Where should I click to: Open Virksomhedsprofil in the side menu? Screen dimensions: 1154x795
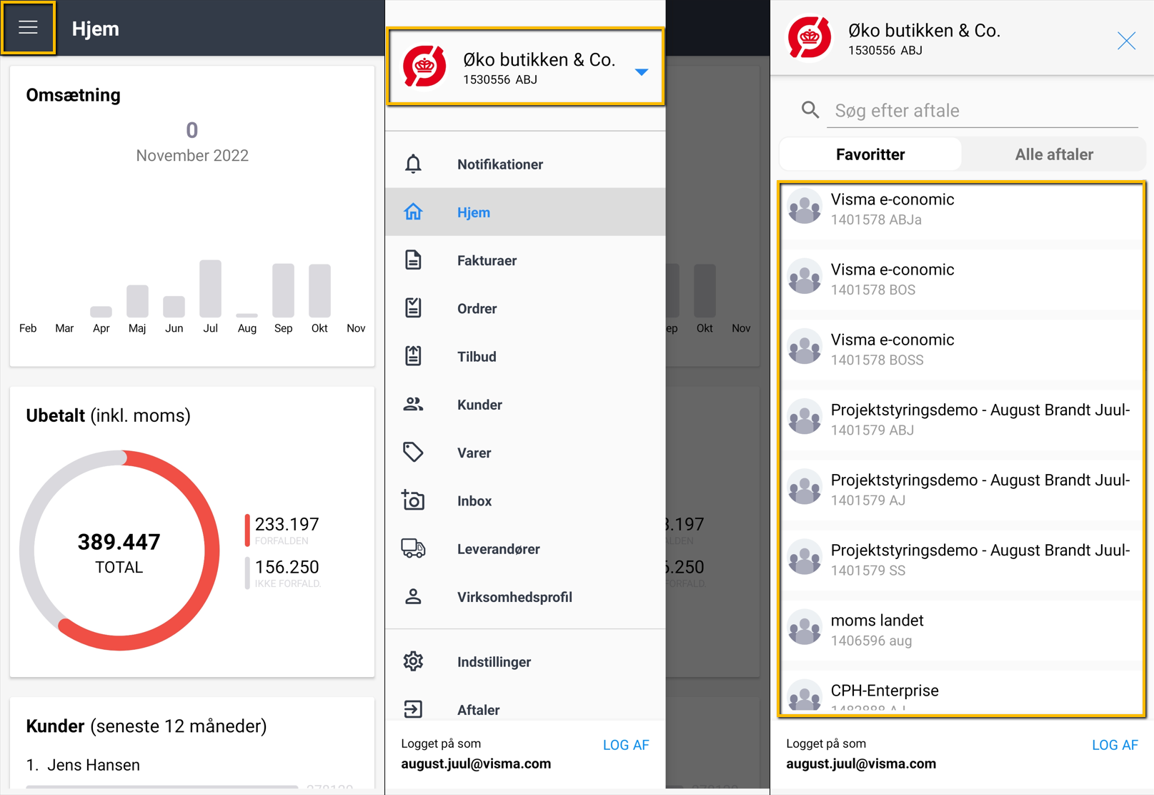click(x=525, y=596)
